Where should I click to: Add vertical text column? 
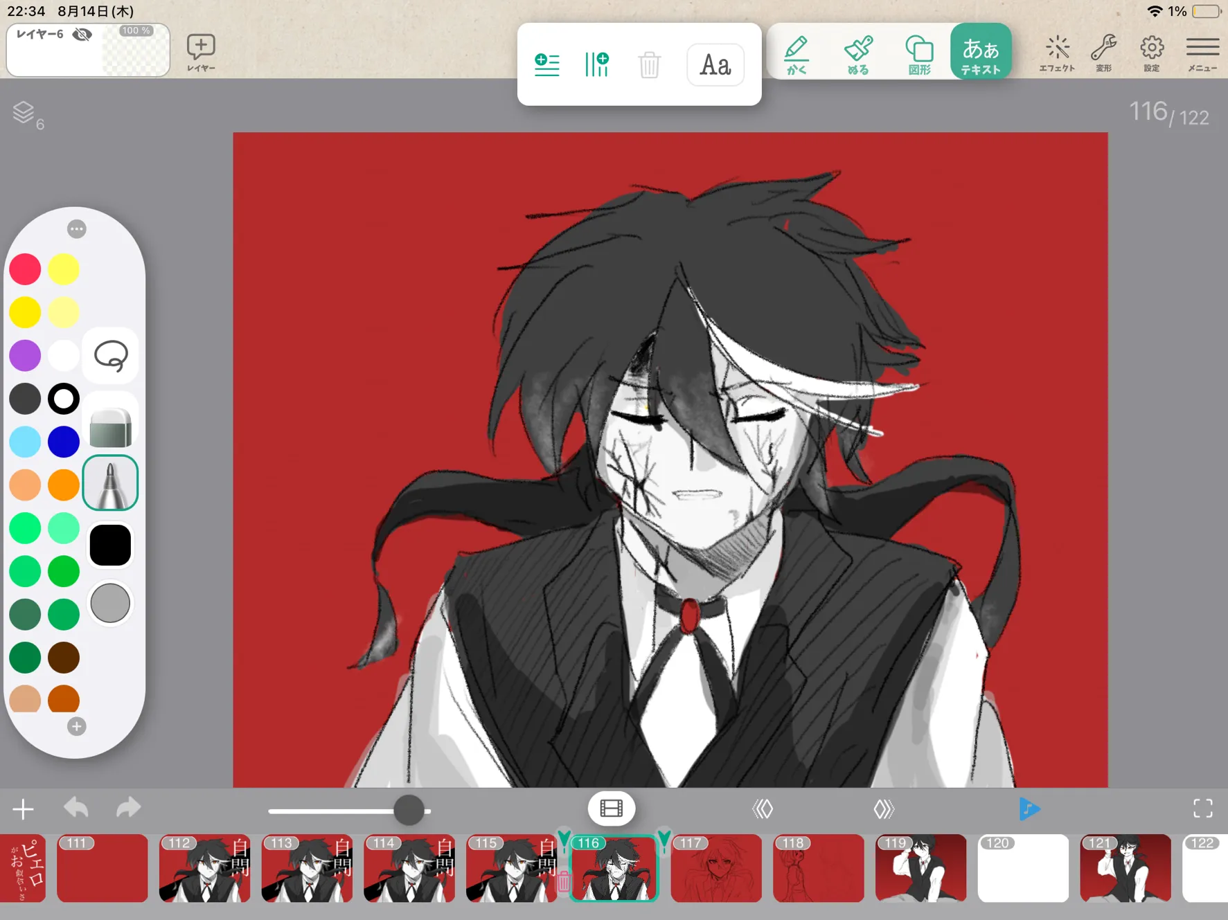pyautogui.click(x=597, y=64)
